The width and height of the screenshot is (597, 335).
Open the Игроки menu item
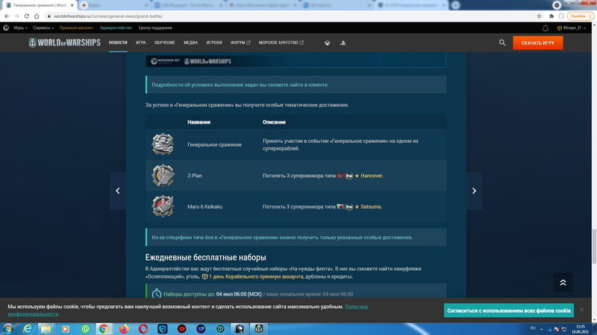coord(214,42)
